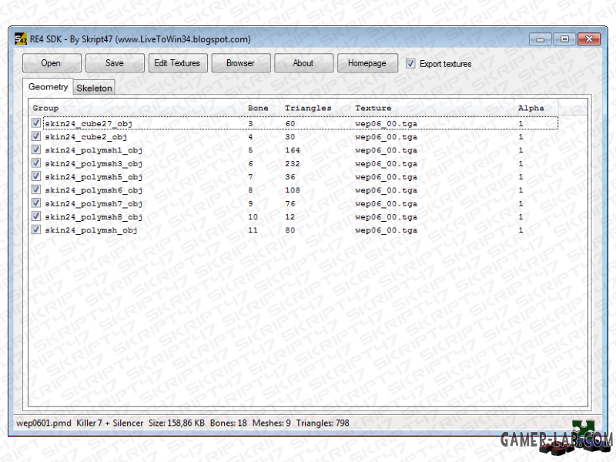Toggle skin24_polymsh6_obj checkbox
The image size is (616, 462).
[x=36, y=189]
